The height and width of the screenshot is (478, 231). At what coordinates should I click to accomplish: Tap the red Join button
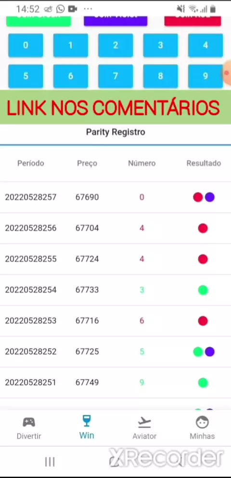pos(192,21)
